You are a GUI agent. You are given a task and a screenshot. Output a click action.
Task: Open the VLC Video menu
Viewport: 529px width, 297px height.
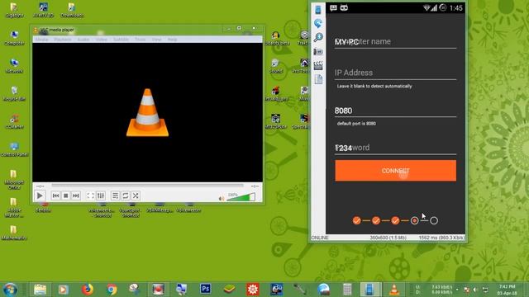point(101,40)
